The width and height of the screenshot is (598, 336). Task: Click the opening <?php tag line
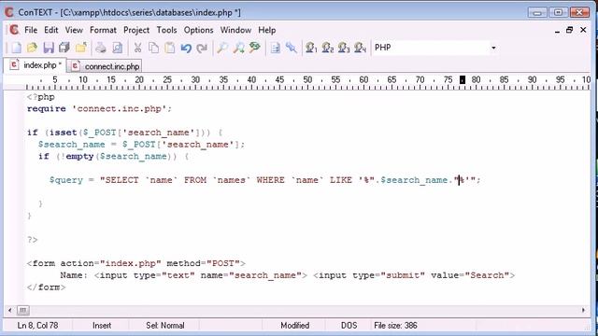coord(41,97)
